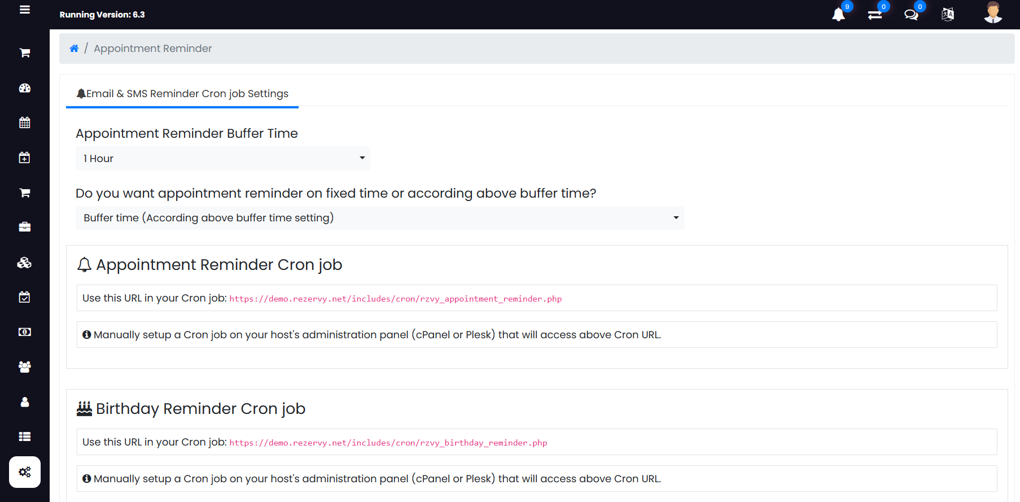Viewport: 1020px width, 502px height.
Task: Open the user profile avatar
Action: (x=992, y=12)
